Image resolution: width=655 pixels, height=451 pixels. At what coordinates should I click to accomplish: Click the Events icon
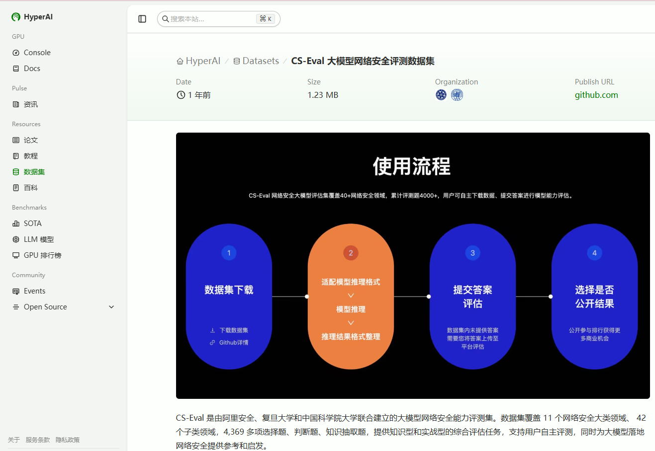click(x=16, y=291)
